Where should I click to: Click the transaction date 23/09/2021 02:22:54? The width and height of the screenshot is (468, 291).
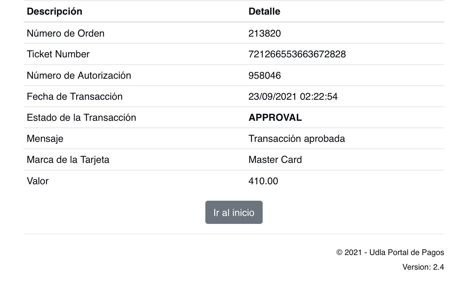coord(293,96)
